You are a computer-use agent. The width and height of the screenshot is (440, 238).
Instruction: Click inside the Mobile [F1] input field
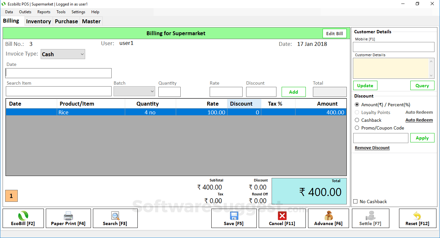[393, 47]
